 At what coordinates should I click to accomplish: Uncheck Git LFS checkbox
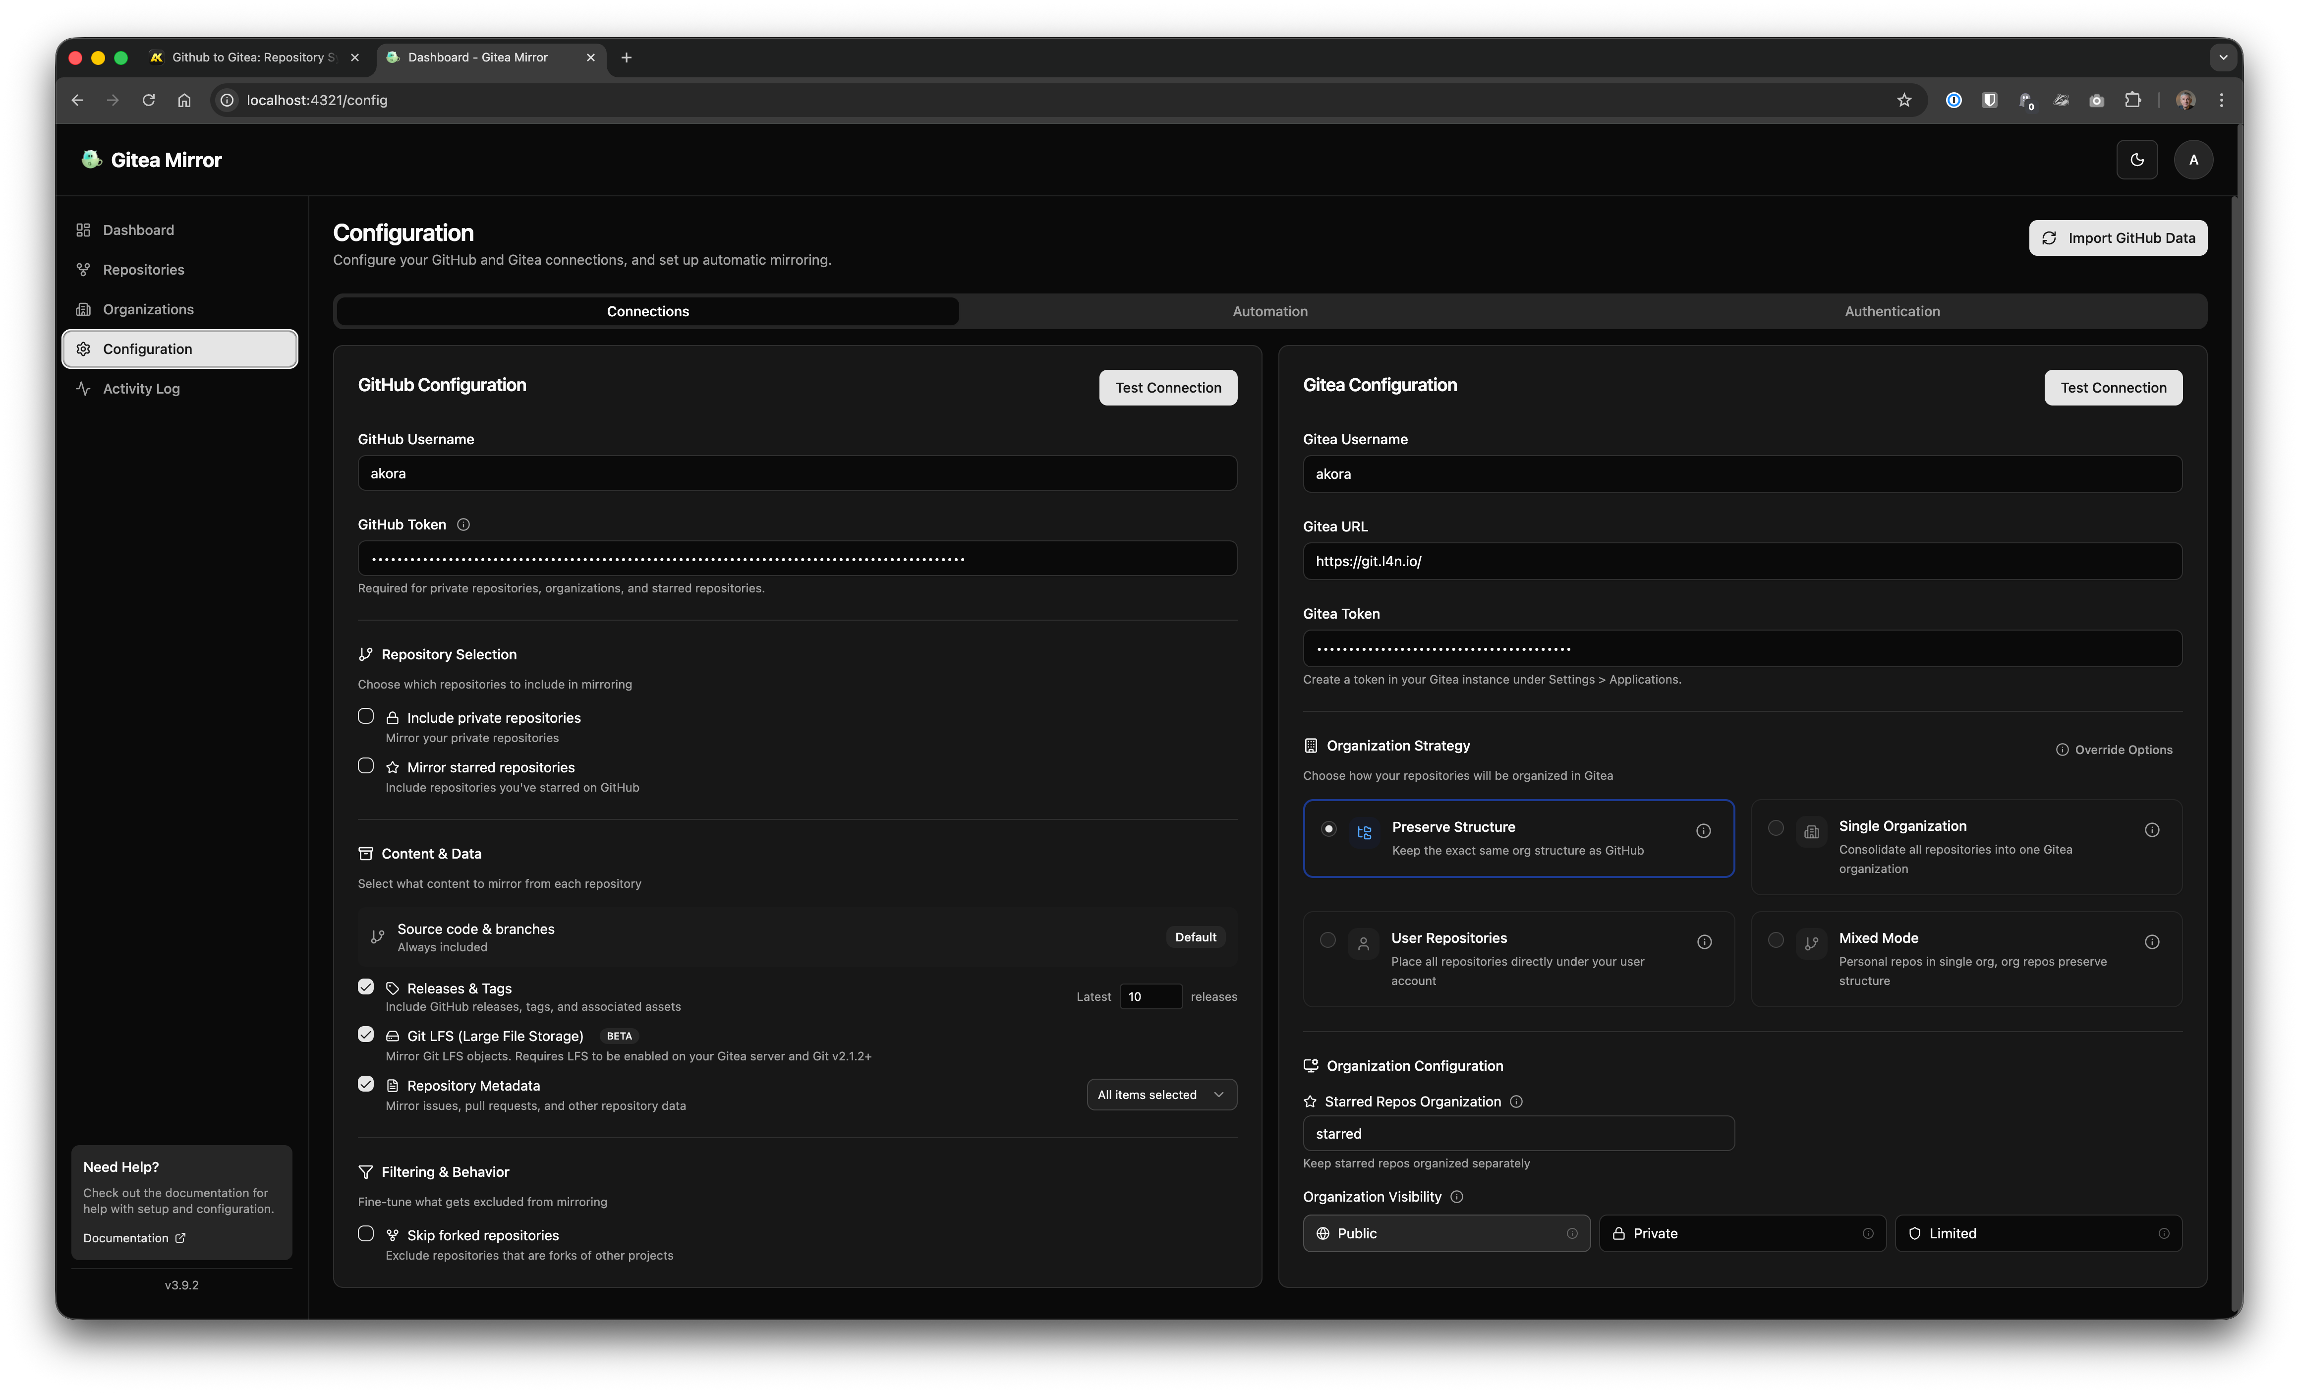click(366, 1035)
